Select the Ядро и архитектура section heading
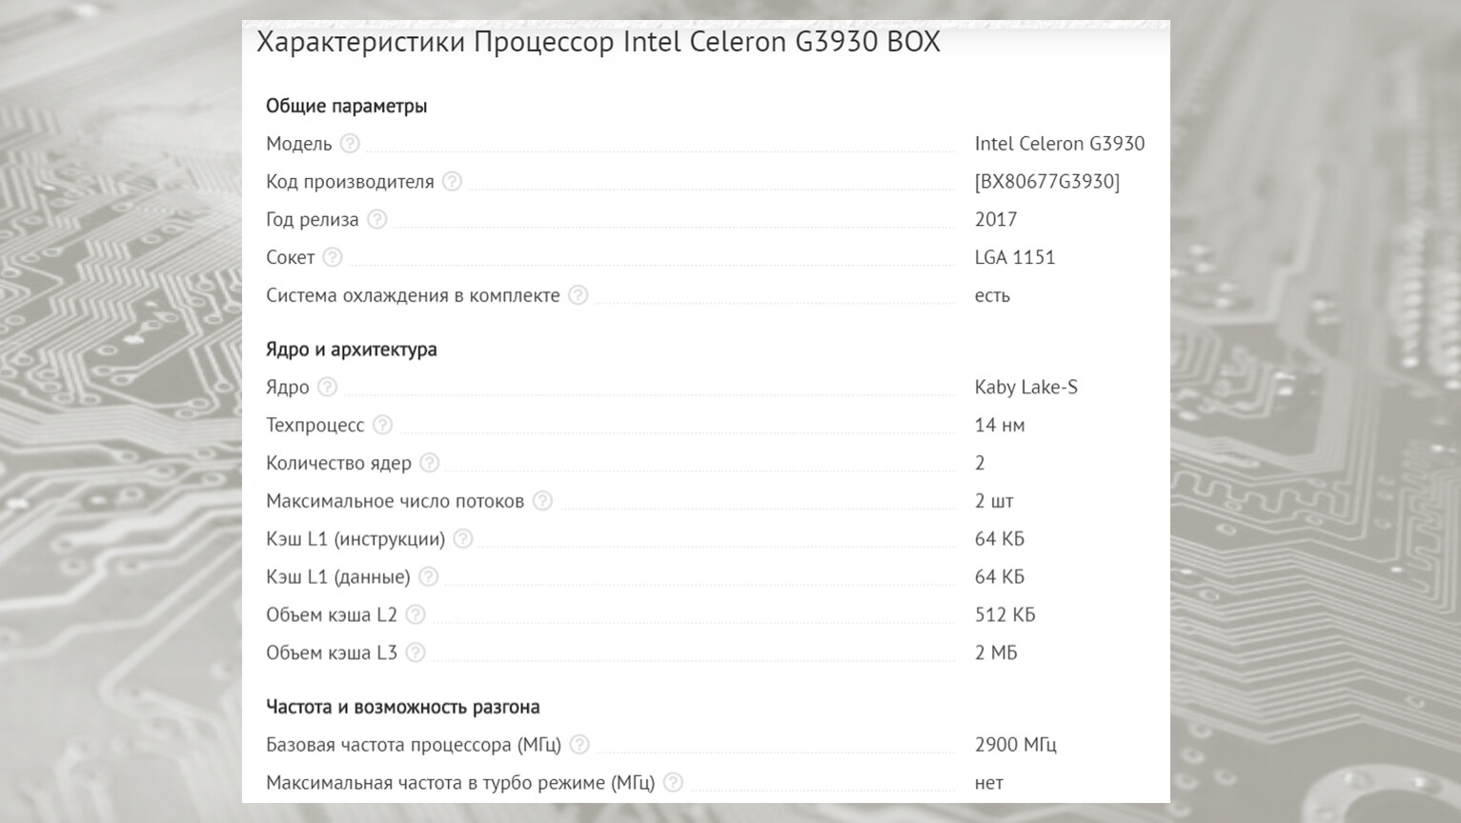This screenshot has width=1461, height=823. (351, 350)
